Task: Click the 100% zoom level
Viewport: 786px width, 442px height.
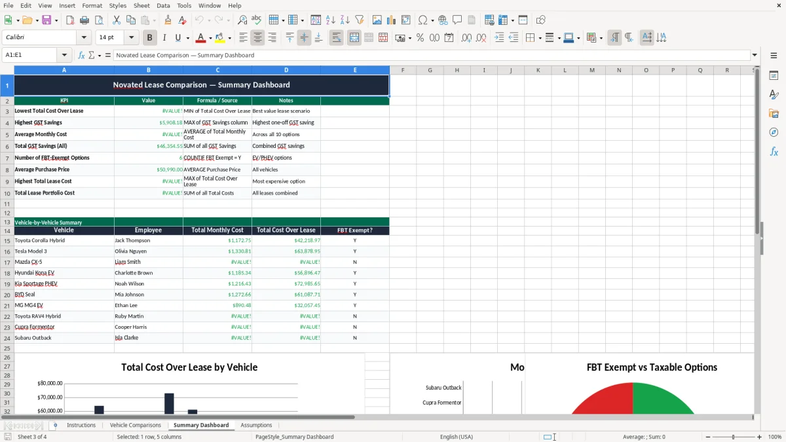Action: click(775, 437)
